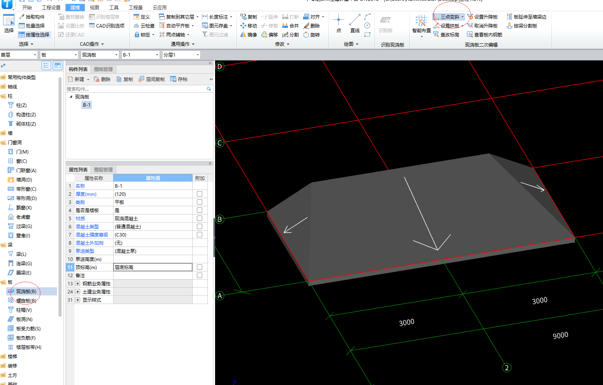Click 板延伸至墙梁边 tool

coord(526,17)
